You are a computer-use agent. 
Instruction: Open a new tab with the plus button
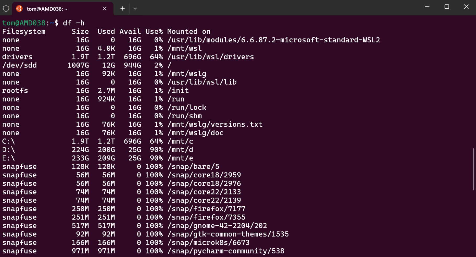click(122, 9)
